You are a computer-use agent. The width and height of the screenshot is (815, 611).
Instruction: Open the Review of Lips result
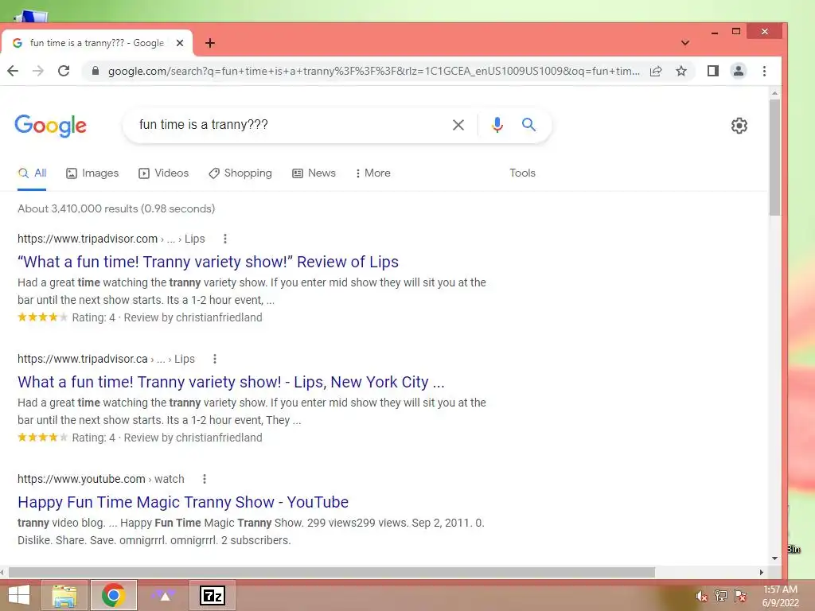[208, 262]
